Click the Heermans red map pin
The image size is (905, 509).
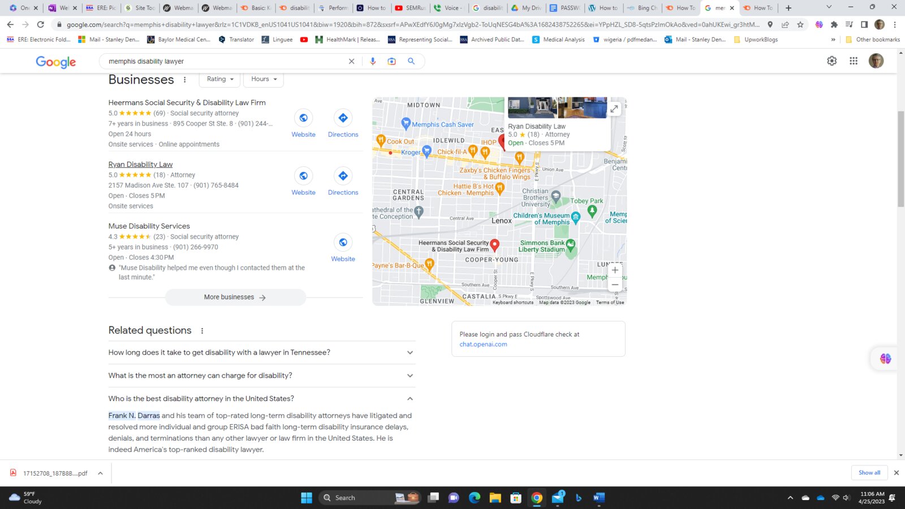point(494,244)
